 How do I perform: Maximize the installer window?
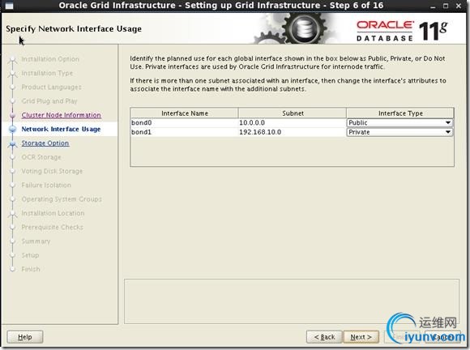coord(446,6)
